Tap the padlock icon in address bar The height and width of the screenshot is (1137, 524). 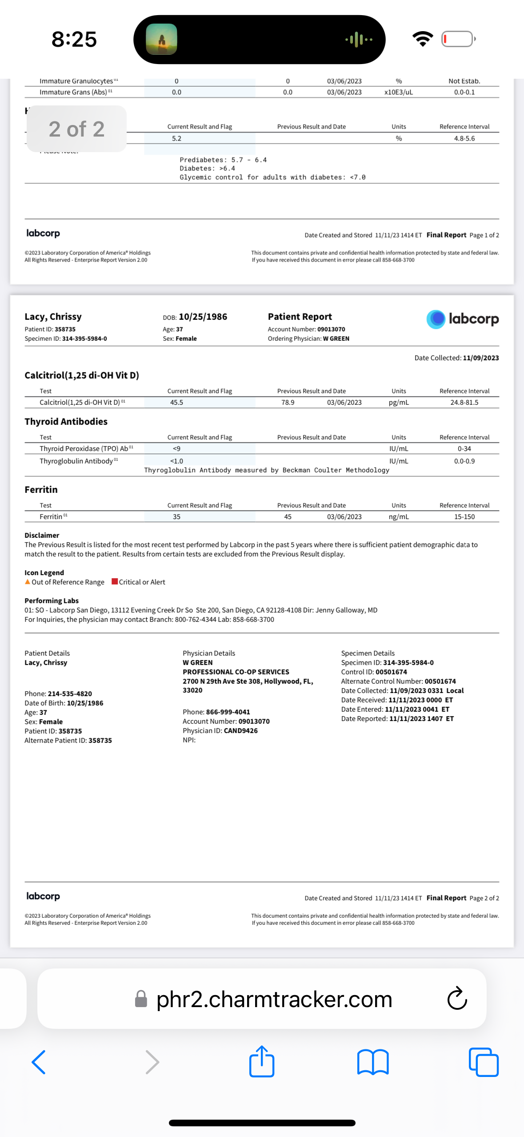(x=141, y=999)
